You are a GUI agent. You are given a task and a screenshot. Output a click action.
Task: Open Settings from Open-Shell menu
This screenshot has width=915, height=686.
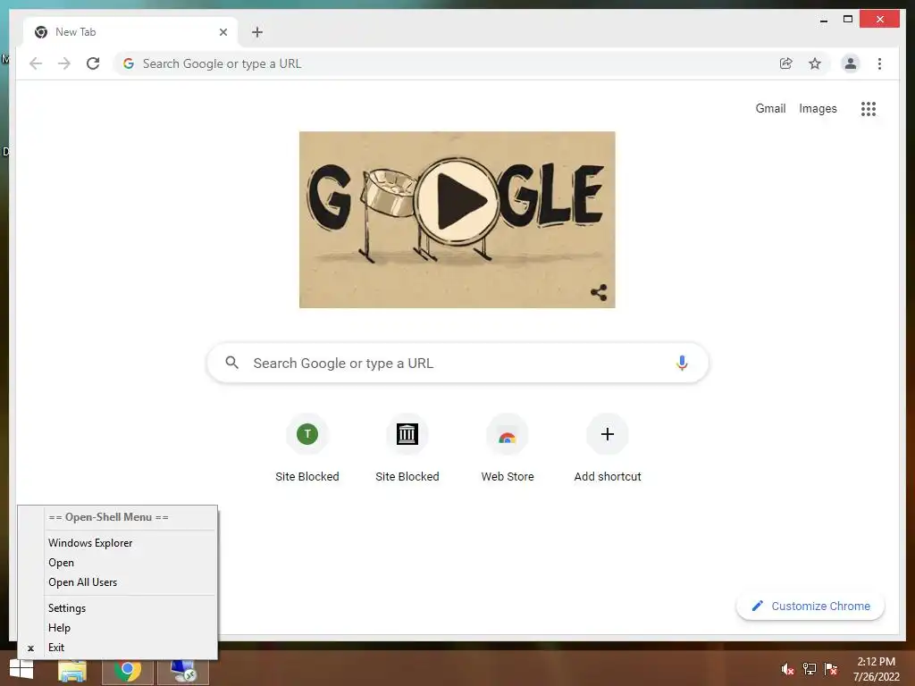coord(130,607)
